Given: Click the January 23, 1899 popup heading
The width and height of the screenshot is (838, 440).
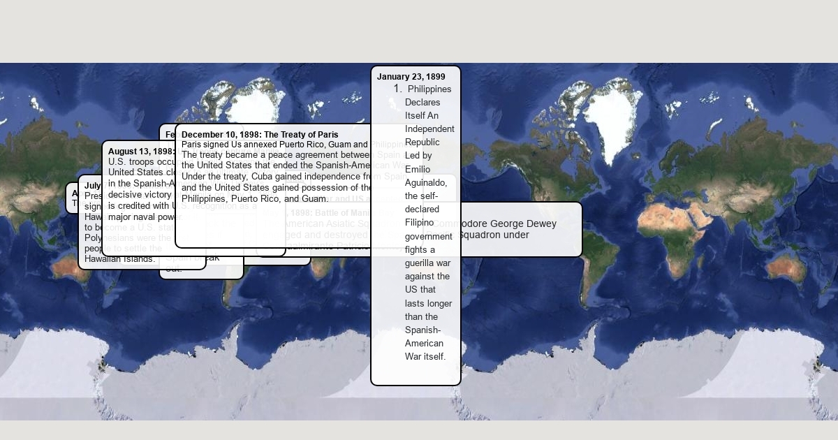Looking at the screenshot, I should pyautogui.click(x=411, y=77).
